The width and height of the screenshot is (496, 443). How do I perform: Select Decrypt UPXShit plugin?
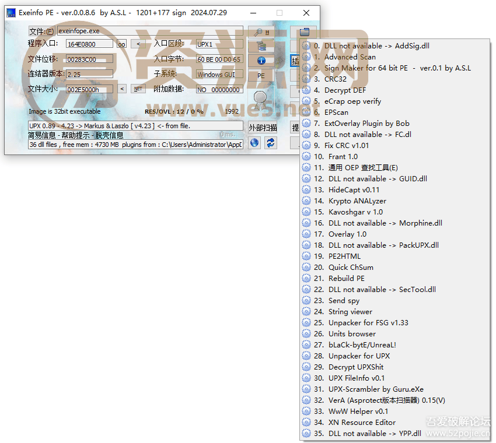tap(394, 367)
